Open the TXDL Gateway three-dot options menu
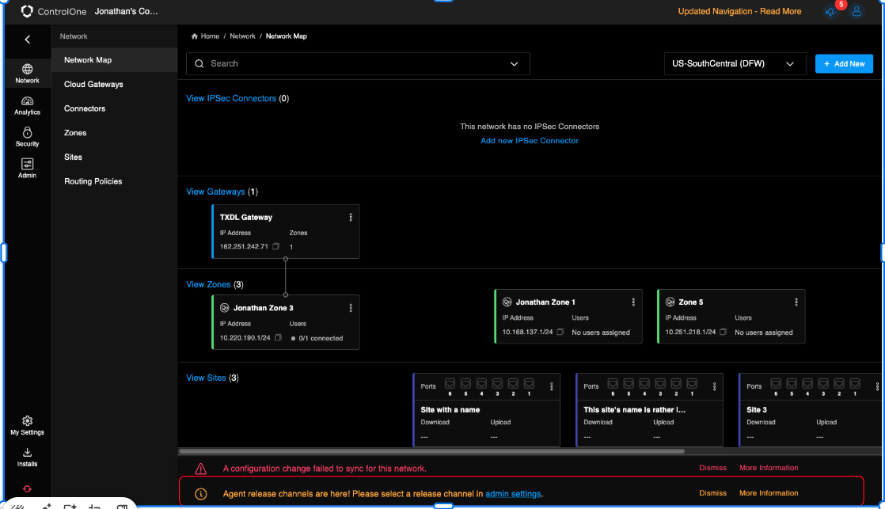The width and height of the screenshot is (885, 509). [351, 217]
